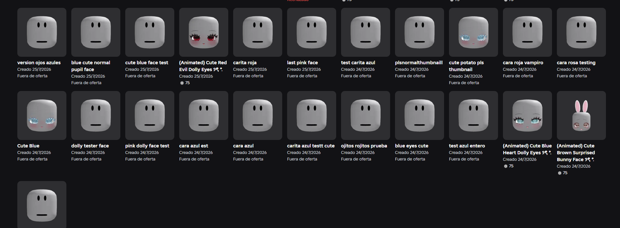
Task: Select the 'test carita azul' thumbnail
Action: pos(366,32)
